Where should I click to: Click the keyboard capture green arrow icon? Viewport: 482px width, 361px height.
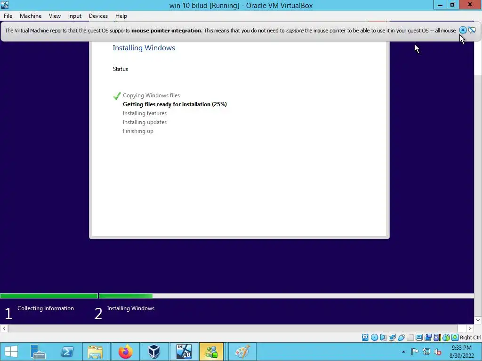point(455,337)
